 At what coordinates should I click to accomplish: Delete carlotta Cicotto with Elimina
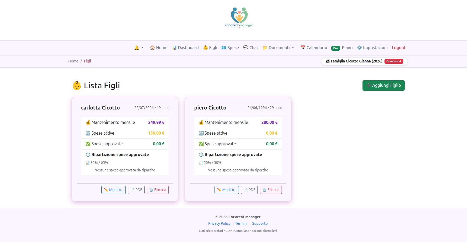[x=158, y=190]
